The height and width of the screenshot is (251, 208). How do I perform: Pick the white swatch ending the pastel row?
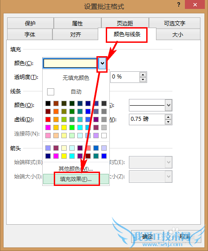point(104,136)
